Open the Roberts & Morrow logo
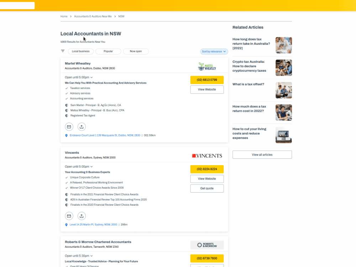The height and width of the screenshot is (267, 356). 207,245
